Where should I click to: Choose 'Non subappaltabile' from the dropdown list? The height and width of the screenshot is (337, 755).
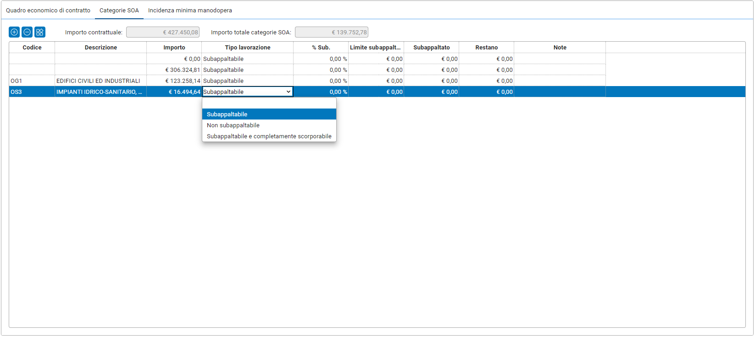233,125
